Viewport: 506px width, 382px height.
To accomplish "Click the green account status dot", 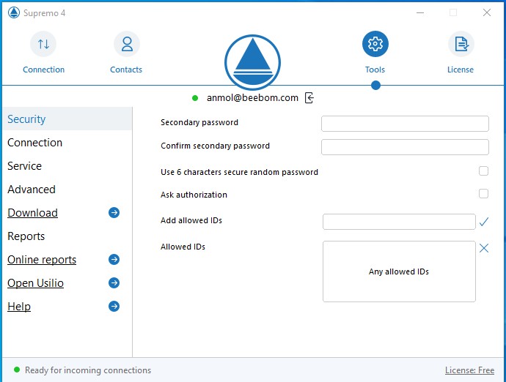I will (x=195, y=98).
